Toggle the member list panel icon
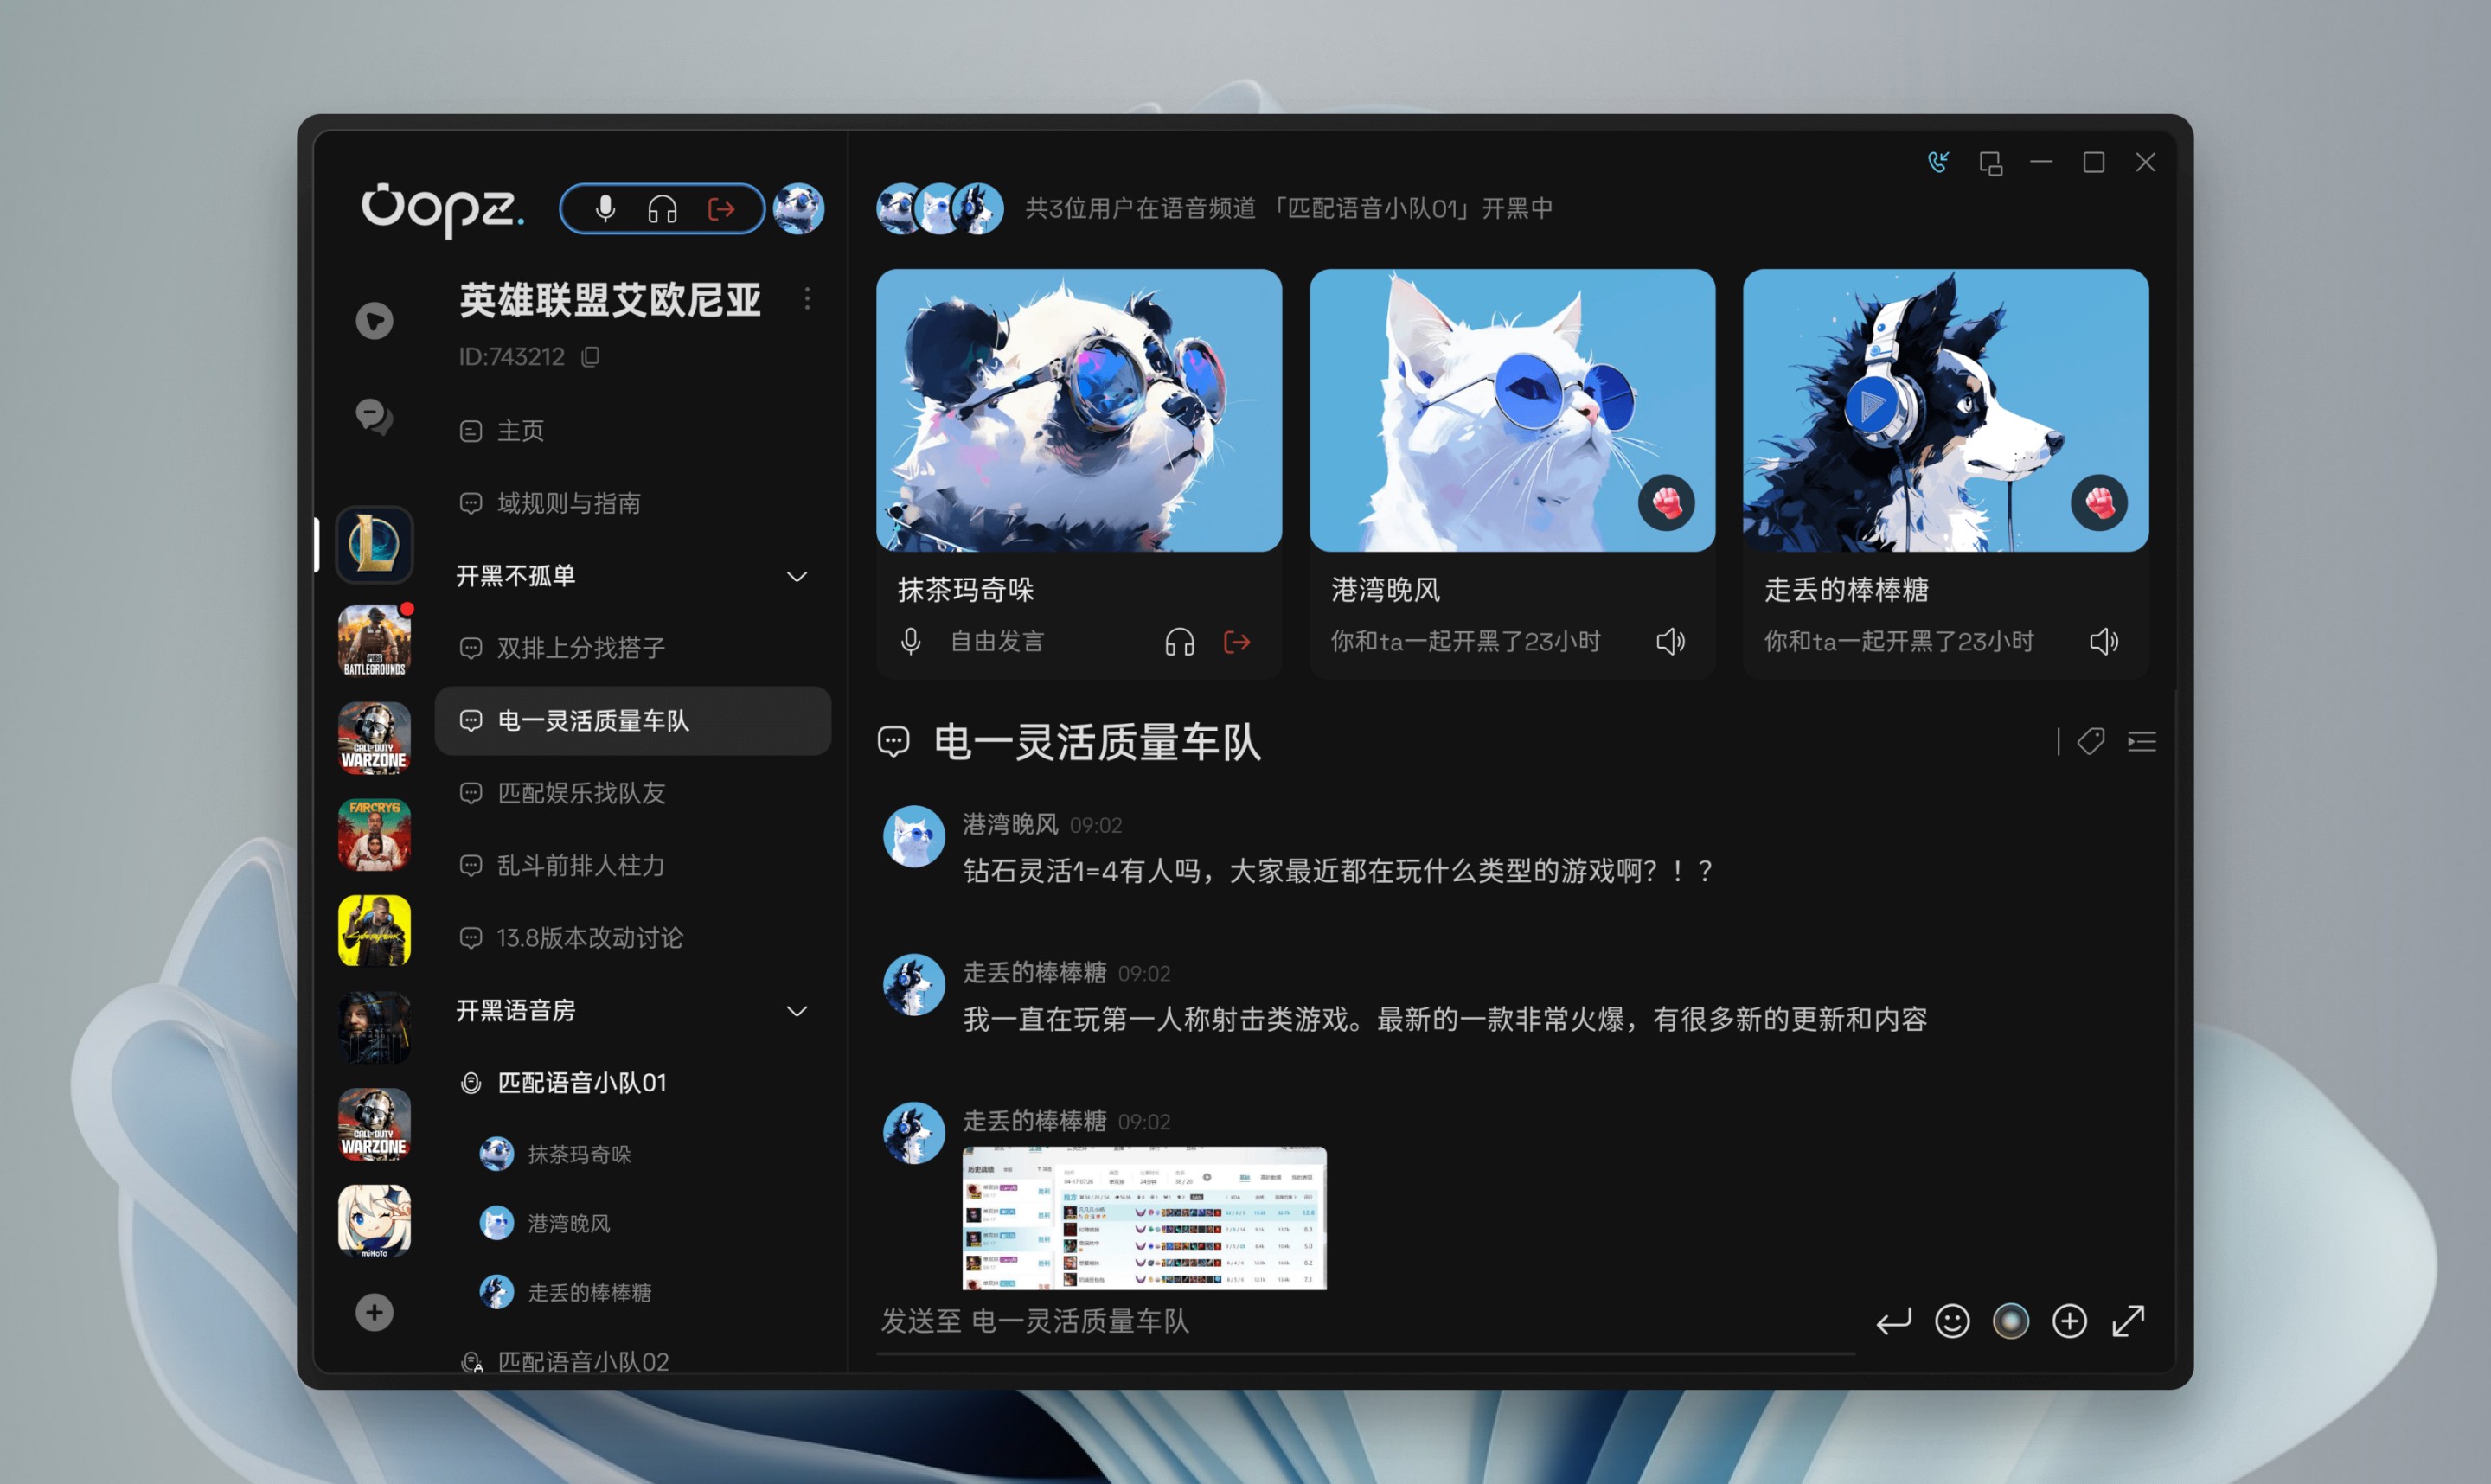This screenshot has height=1484, width=2491. click(2141, 741)
